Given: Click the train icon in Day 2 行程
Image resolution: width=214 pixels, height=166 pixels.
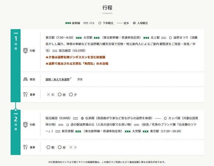Looking at the screenshot, I should pos(25,125).
